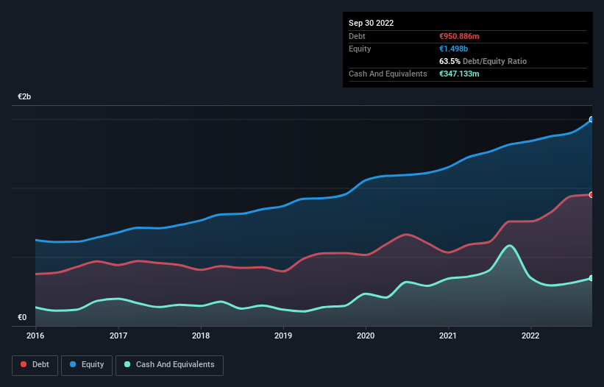Toggle the Cash And Equivalents legend button
Screen dimensions: 604x387
[x=169, y=365]
